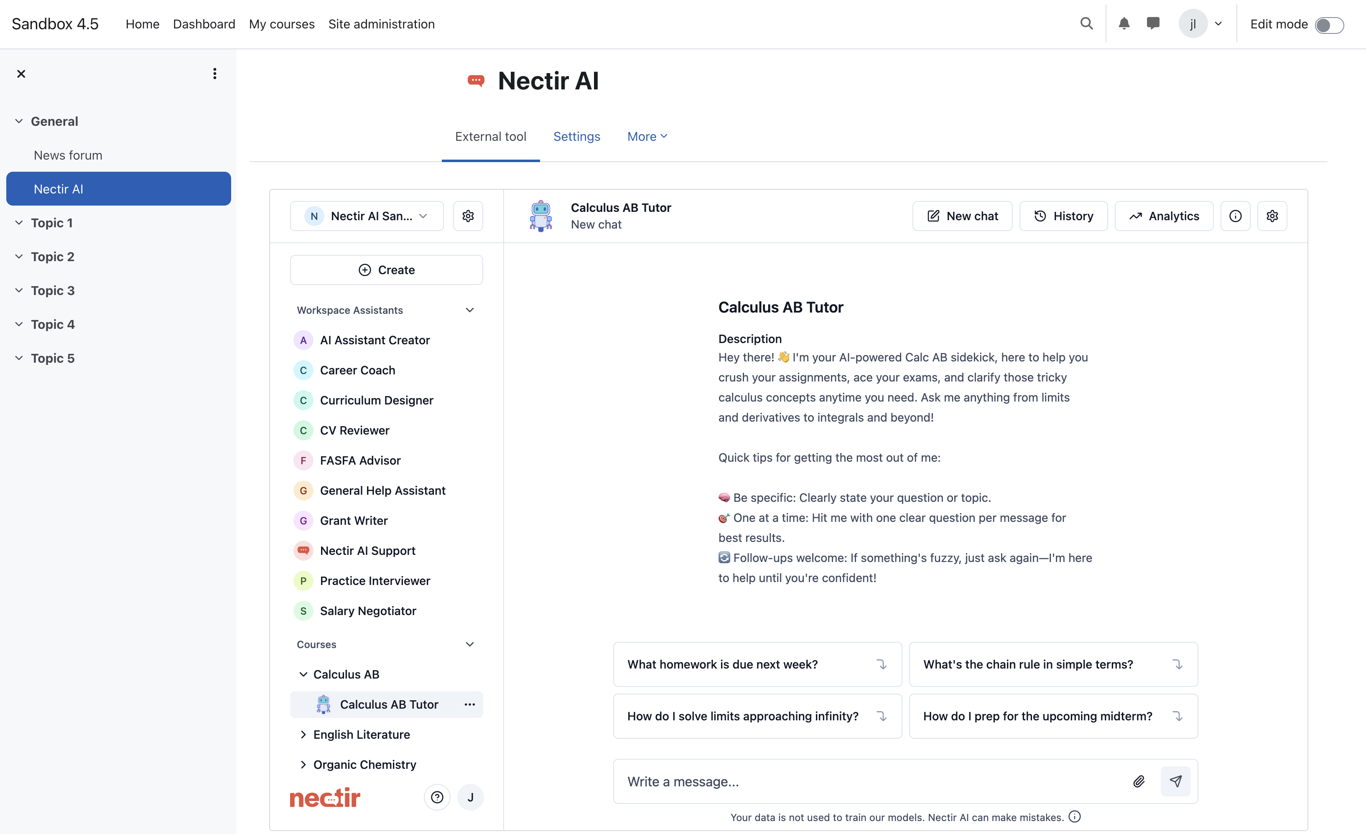The height and width of the screenshot is (834, 1366).
Task: Collapse Topic 1 in course index
Action: 19,223
